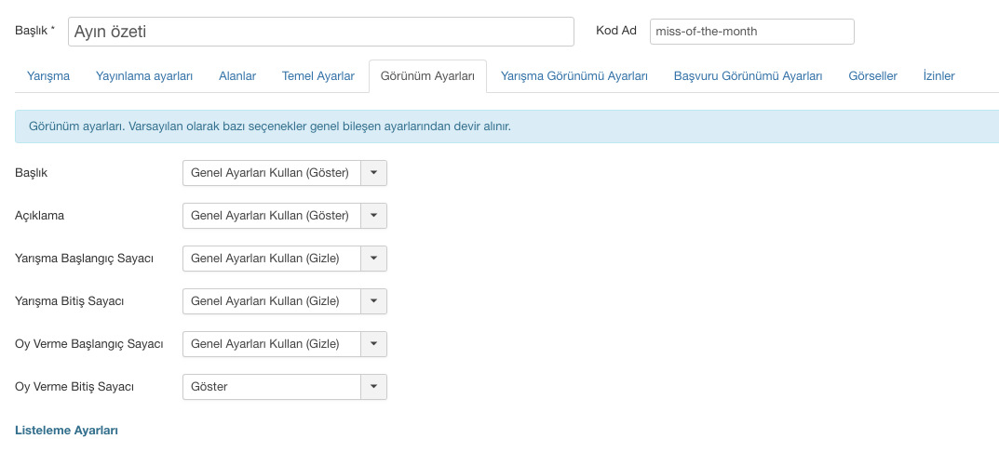
Task: Switch to Yayınlama ayarları tab
Action: [144, 76]
